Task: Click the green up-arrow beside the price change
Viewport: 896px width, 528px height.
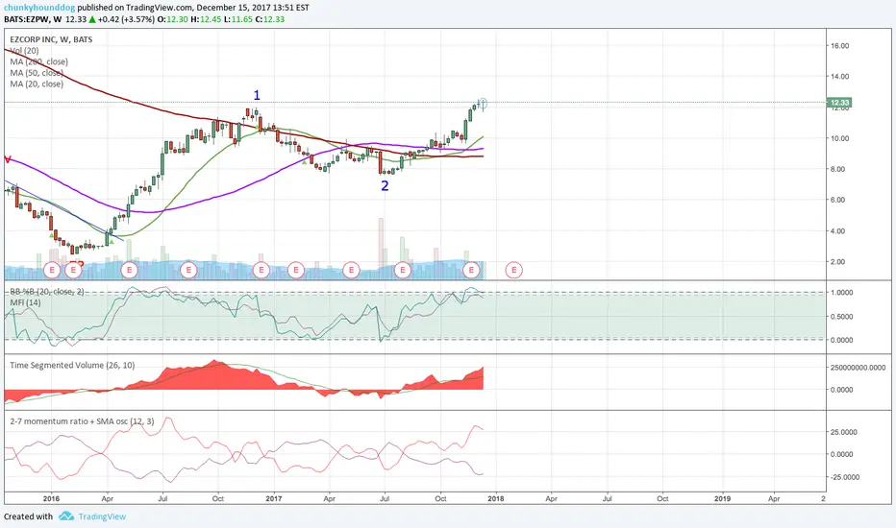Action: (92, 19)
